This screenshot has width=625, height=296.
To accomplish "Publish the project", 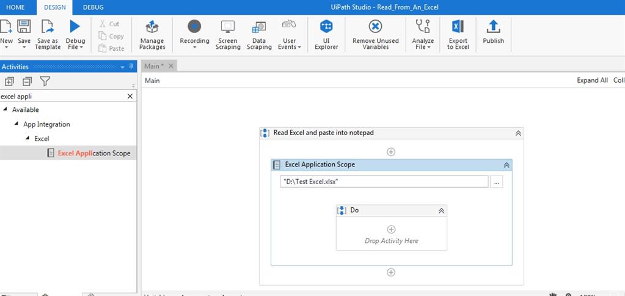I will click(494, 32).
